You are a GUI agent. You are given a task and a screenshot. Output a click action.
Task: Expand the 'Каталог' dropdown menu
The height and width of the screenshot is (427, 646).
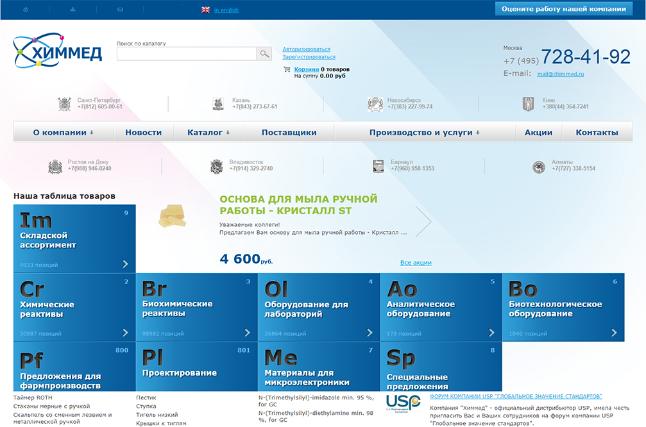[x=209, y=132]
